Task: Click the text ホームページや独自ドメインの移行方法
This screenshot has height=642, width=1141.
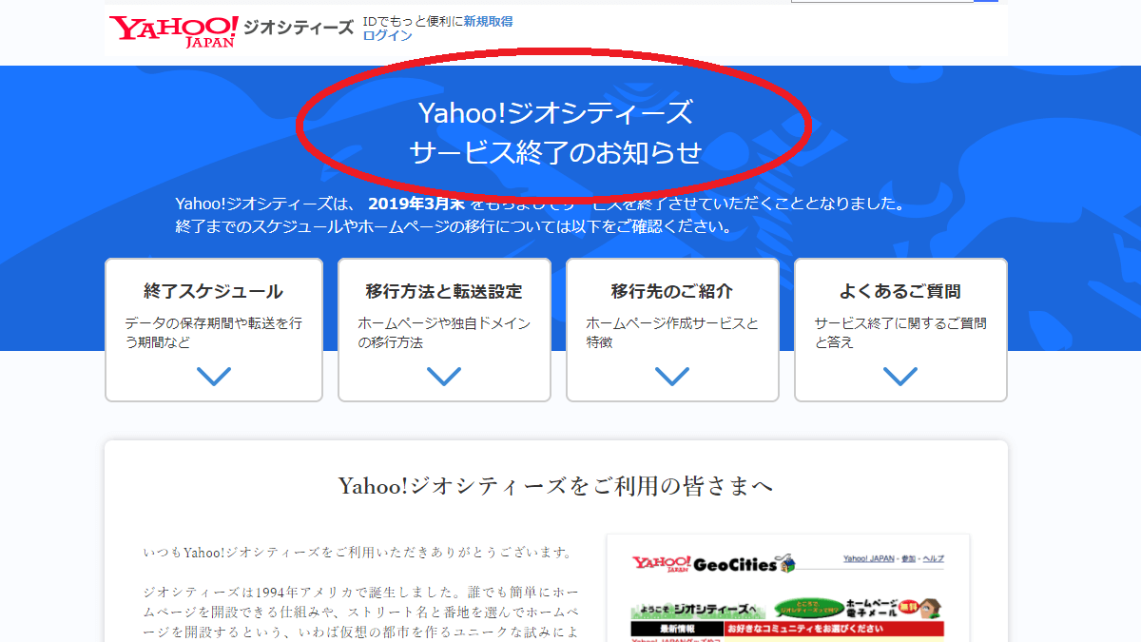Action: point(444,333)
